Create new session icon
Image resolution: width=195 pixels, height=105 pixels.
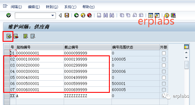[x=151, y=15]
